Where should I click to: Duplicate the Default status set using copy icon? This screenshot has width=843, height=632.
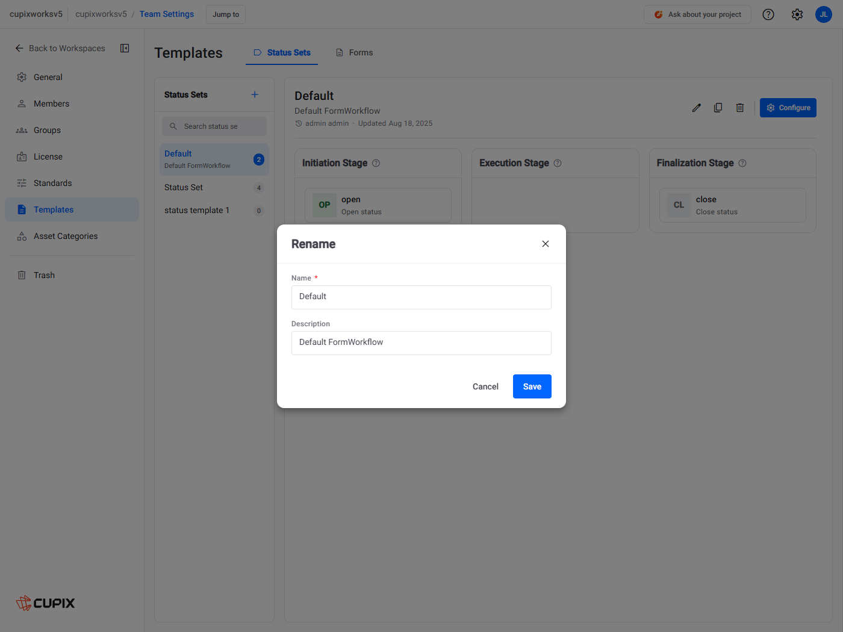(718, 108)
